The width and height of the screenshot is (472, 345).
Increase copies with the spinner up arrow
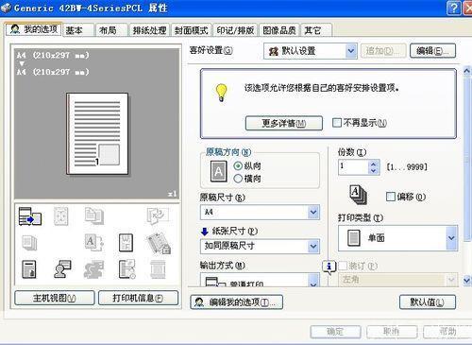click(x=374, y=164)
